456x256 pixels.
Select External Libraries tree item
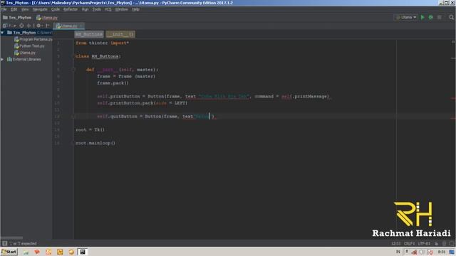[24, 59]
